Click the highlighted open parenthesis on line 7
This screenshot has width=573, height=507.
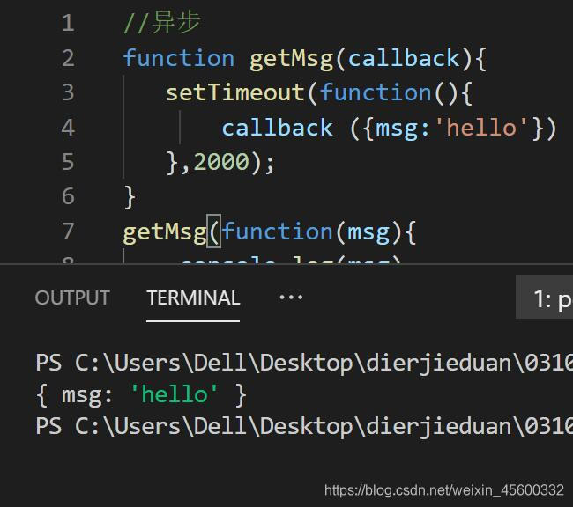214,231
